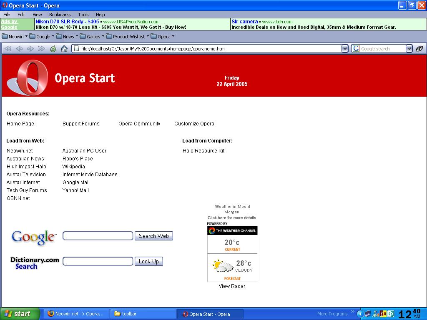Click the Ads by Google label
Viewport: 427px width, 320px height.
coord(9,24)
